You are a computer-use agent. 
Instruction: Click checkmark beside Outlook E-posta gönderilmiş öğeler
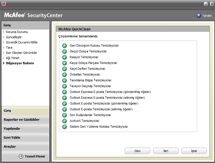coord(65,103)
